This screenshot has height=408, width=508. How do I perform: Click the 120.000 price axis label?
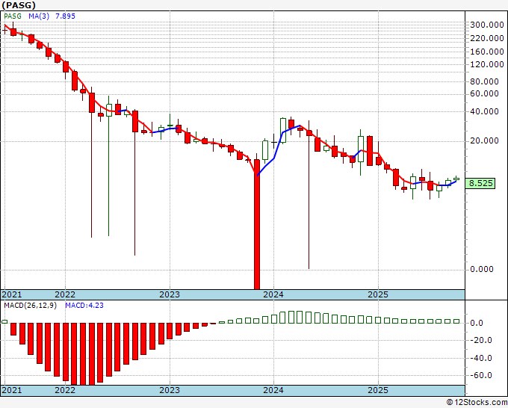(x=487, y=64)
